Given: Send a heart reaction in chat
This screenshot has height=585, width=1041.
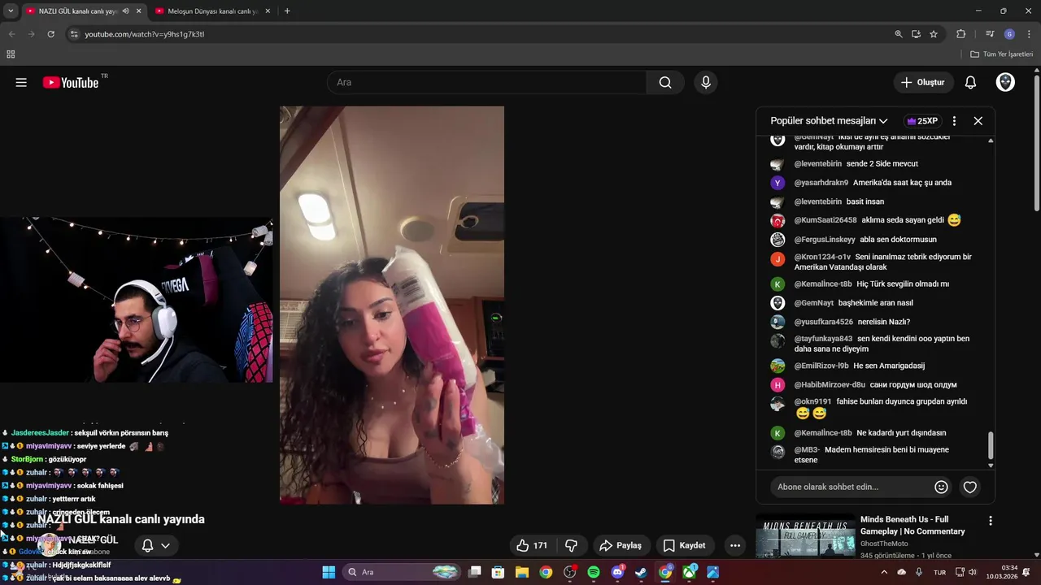Looking at the screenshot, I should point(969,487).
